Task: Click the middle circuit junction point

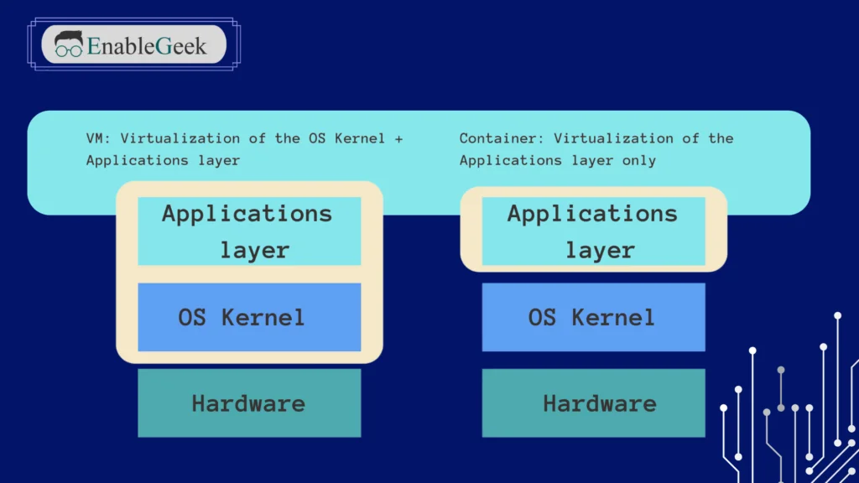Action: [x=781, y=370]
